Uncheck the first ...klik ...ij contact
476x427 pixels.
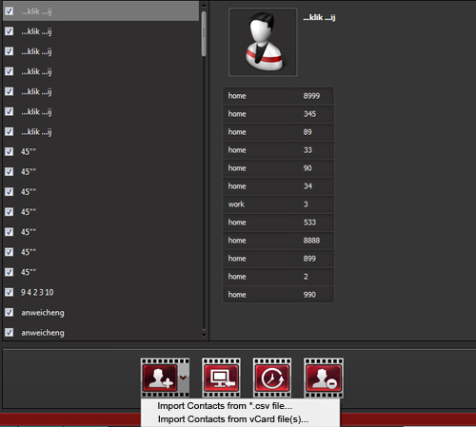[10, 11]
